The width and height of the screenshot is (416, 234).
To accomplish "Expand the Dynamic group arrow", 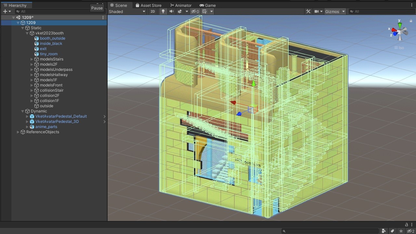I will click(x=22, y=111).
